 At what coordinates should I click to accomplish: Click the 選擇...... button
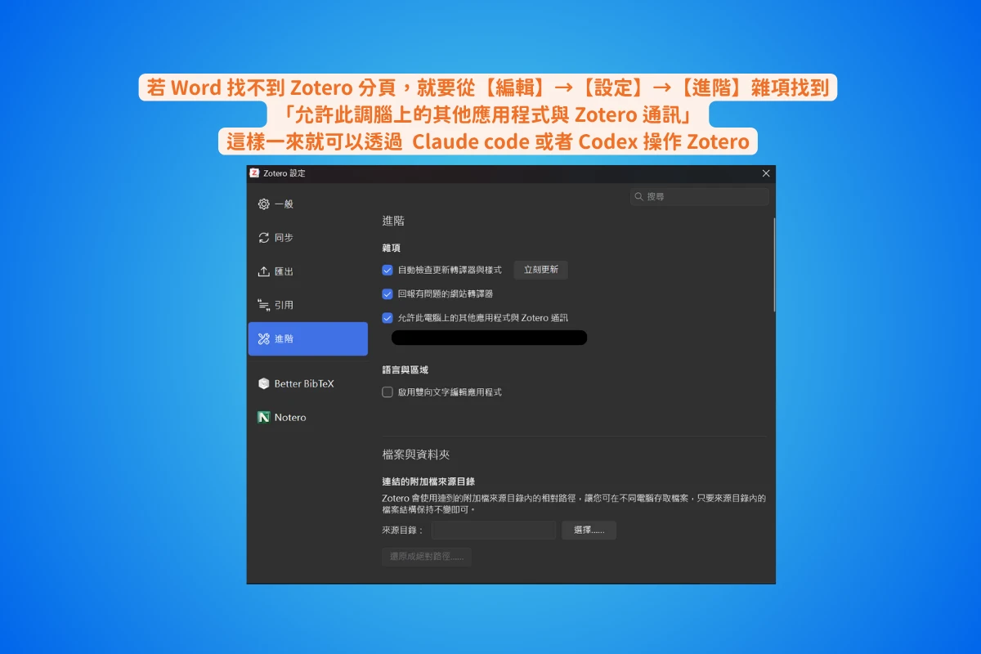[589, 530]
